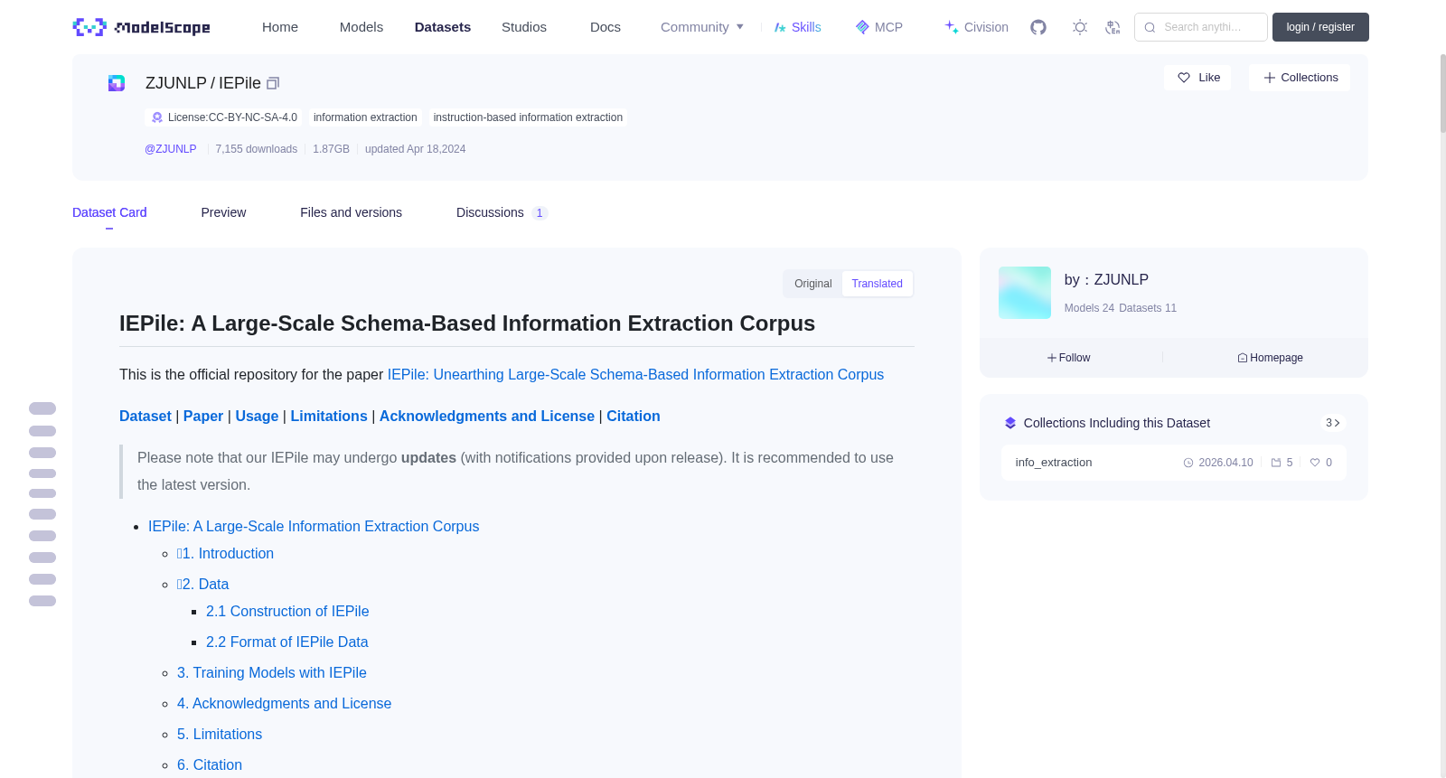The width and height of the screenshot is (1446, 778).
Task: Click the page vertical scrollbar
Action: point(1442,94)
